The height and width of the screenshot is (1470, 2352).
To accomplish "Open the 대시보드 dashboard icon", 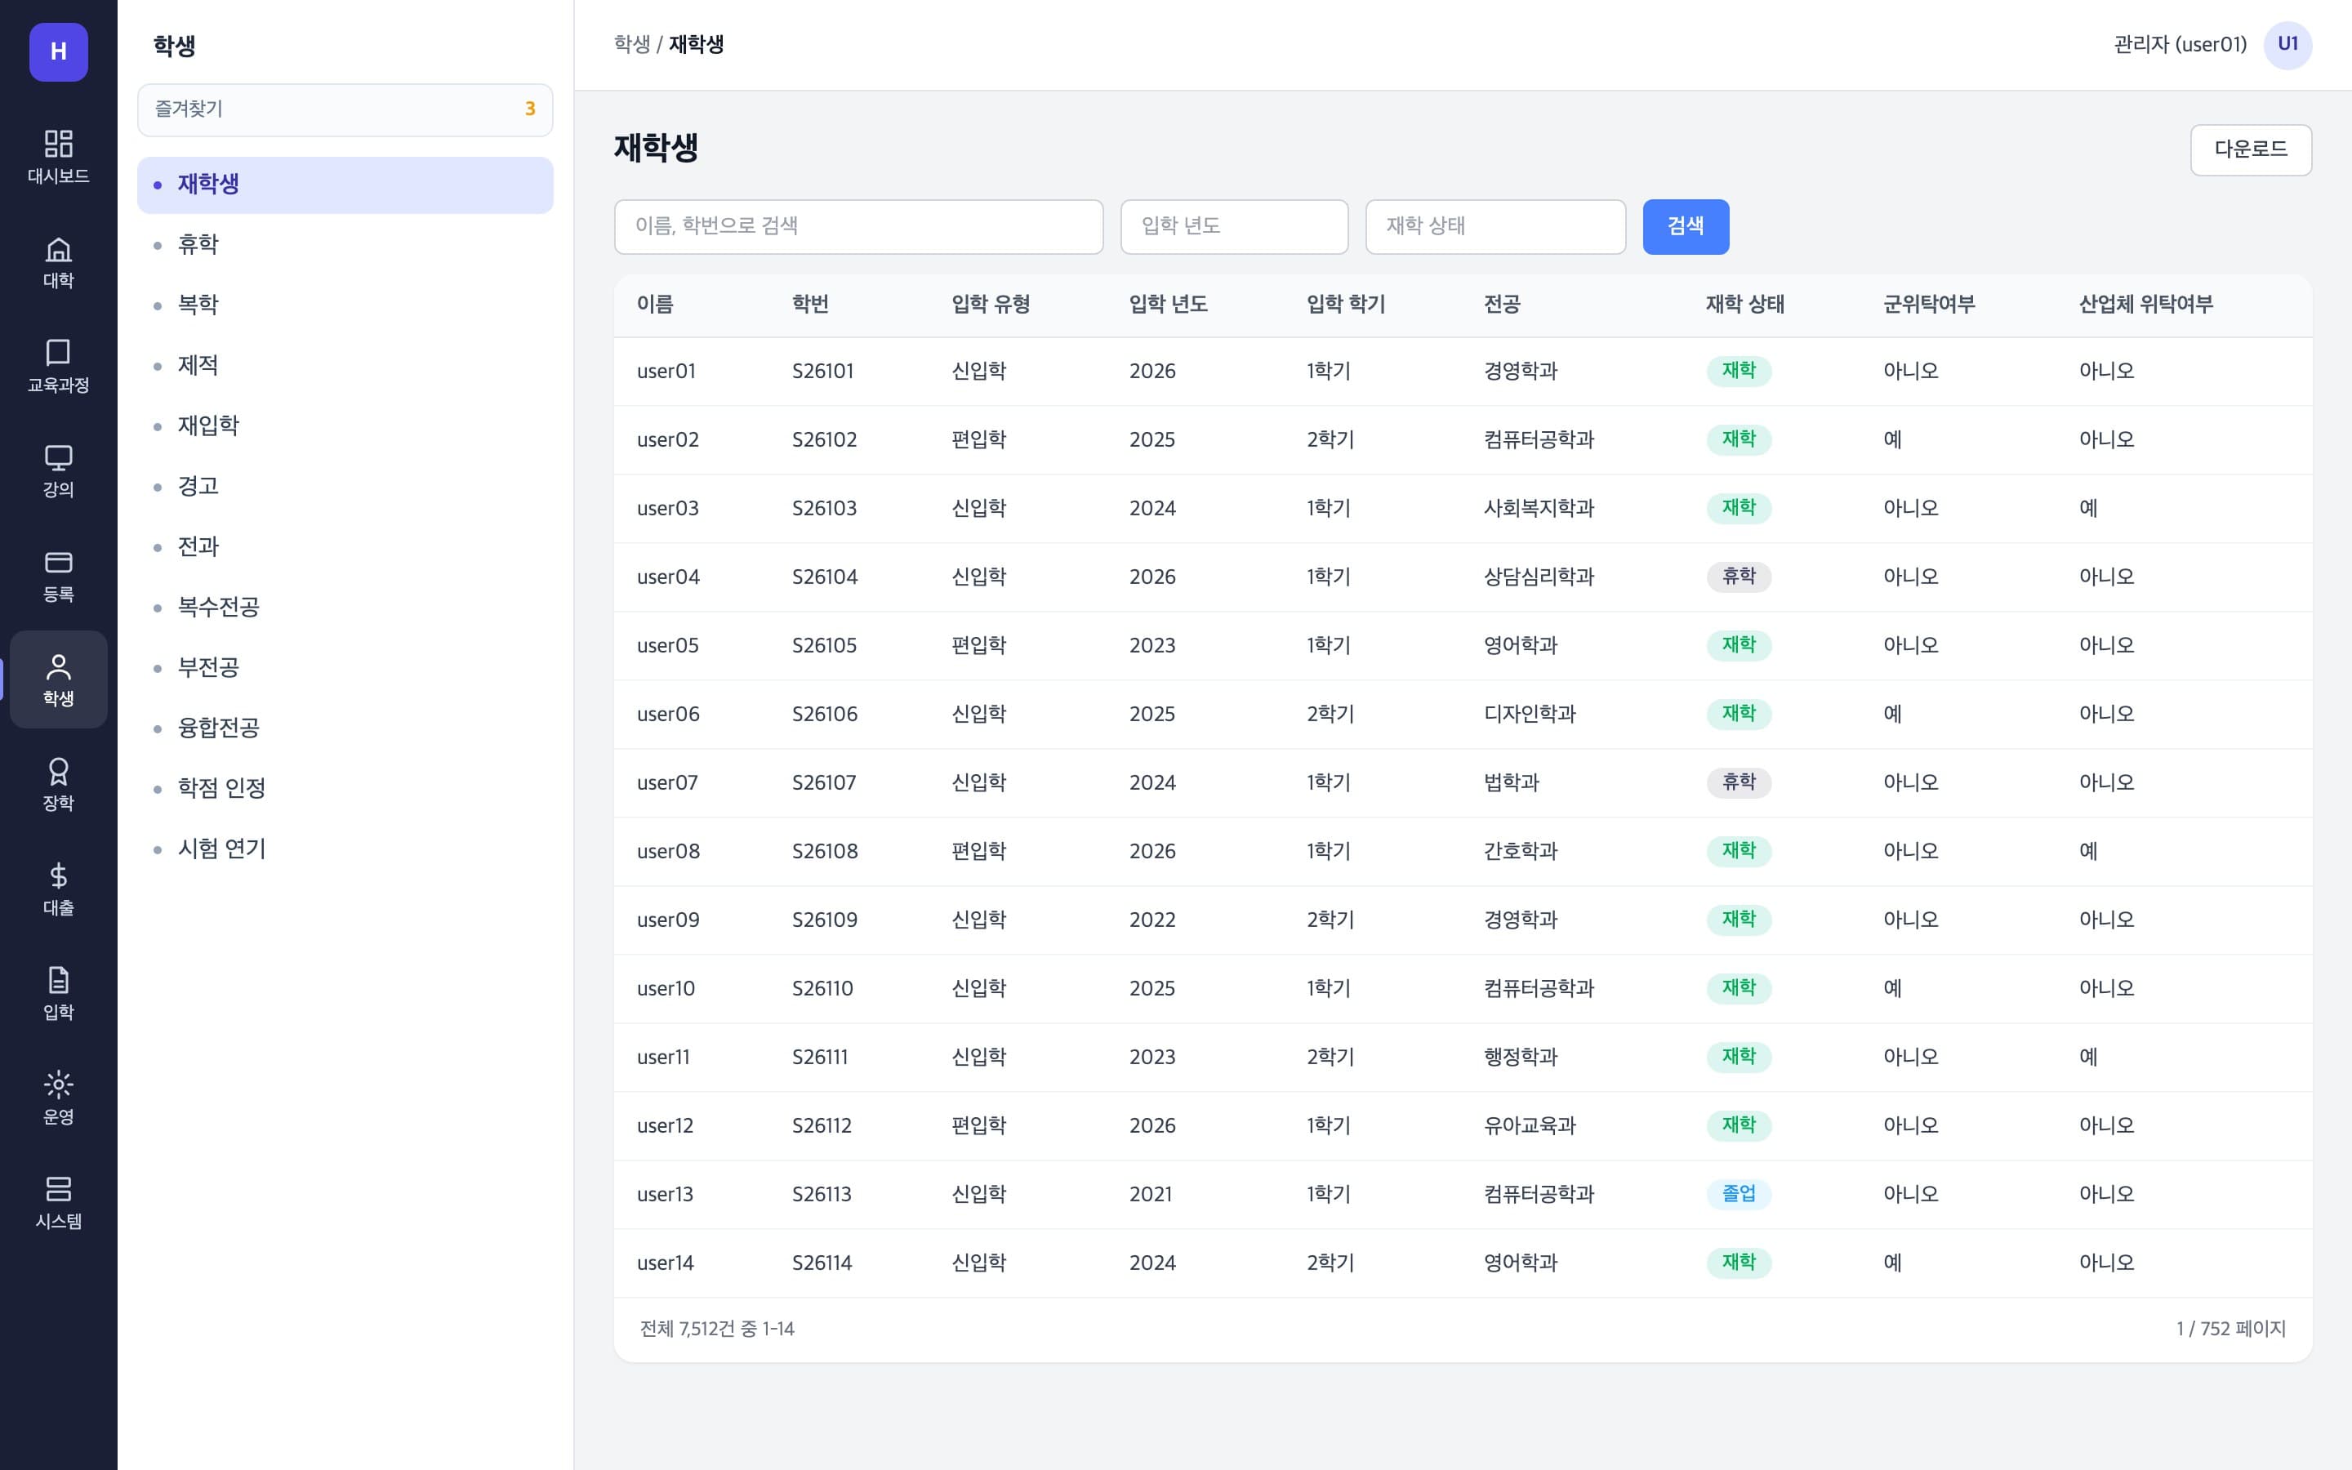I will coord(58,157).
